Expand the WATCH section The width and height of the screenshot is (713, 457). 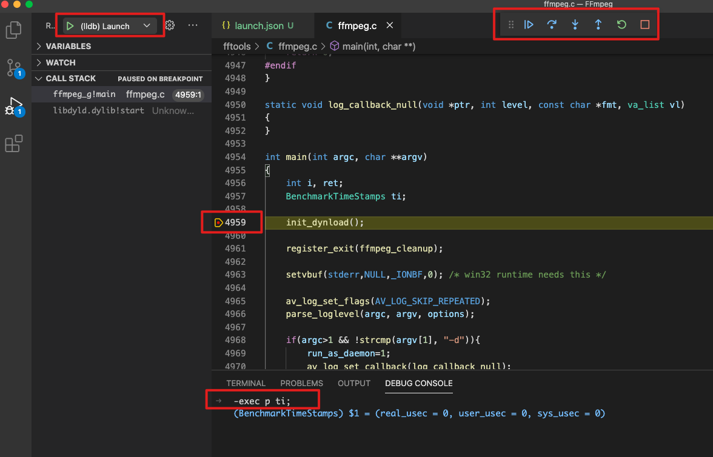(122, 63)
